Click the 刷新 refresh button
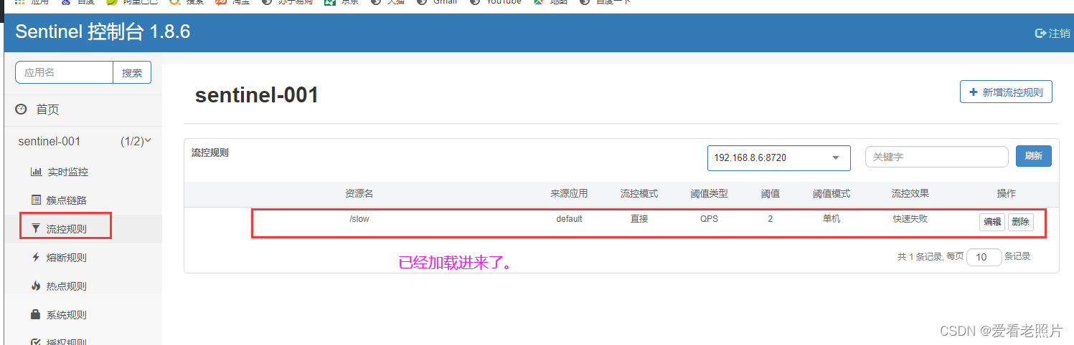 [x=1034, y=156]
